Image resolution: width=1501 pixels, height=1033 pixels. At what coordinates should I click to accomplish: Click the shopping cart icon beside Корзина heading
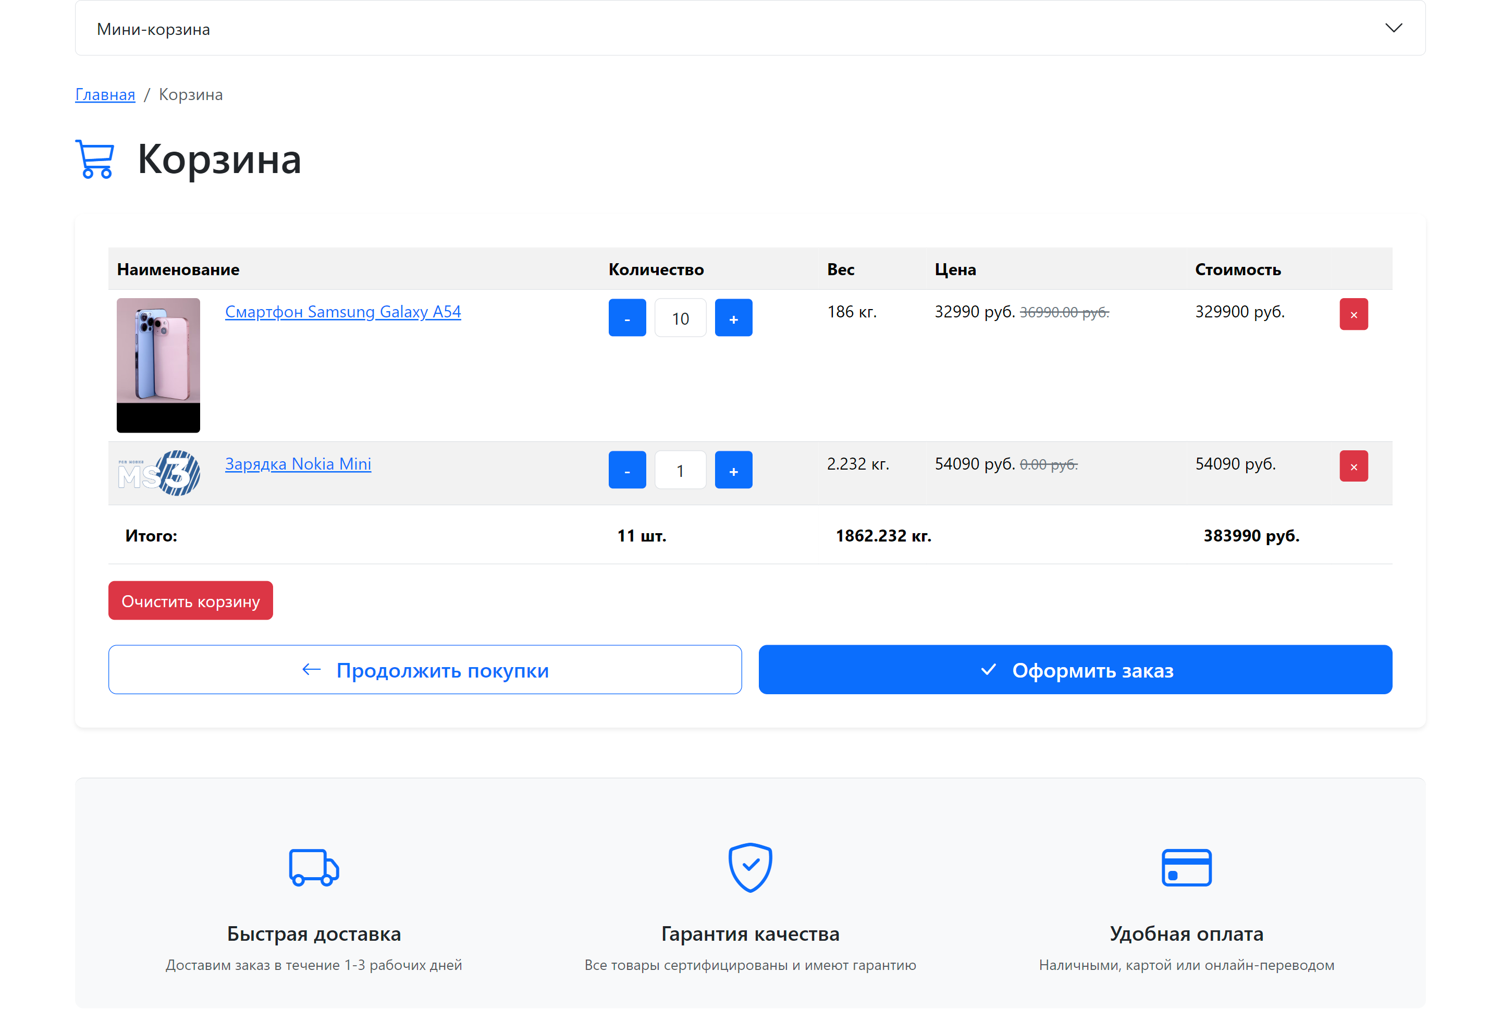[95, 158]
